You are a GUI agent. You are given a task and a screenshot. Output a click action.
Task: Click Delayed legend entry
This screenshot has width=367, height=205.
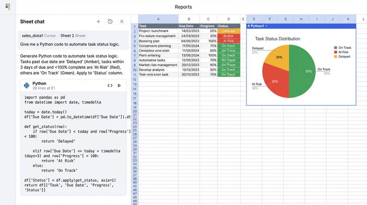click(342, 57)
